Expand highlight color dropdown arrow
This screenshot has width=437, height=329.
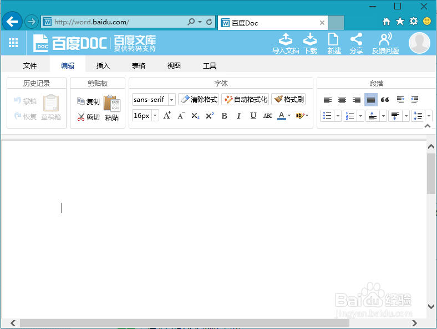point(307,116)
